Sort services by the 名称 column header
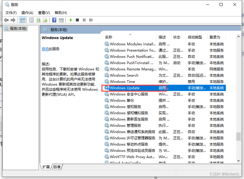 click(x=108, y=37)
